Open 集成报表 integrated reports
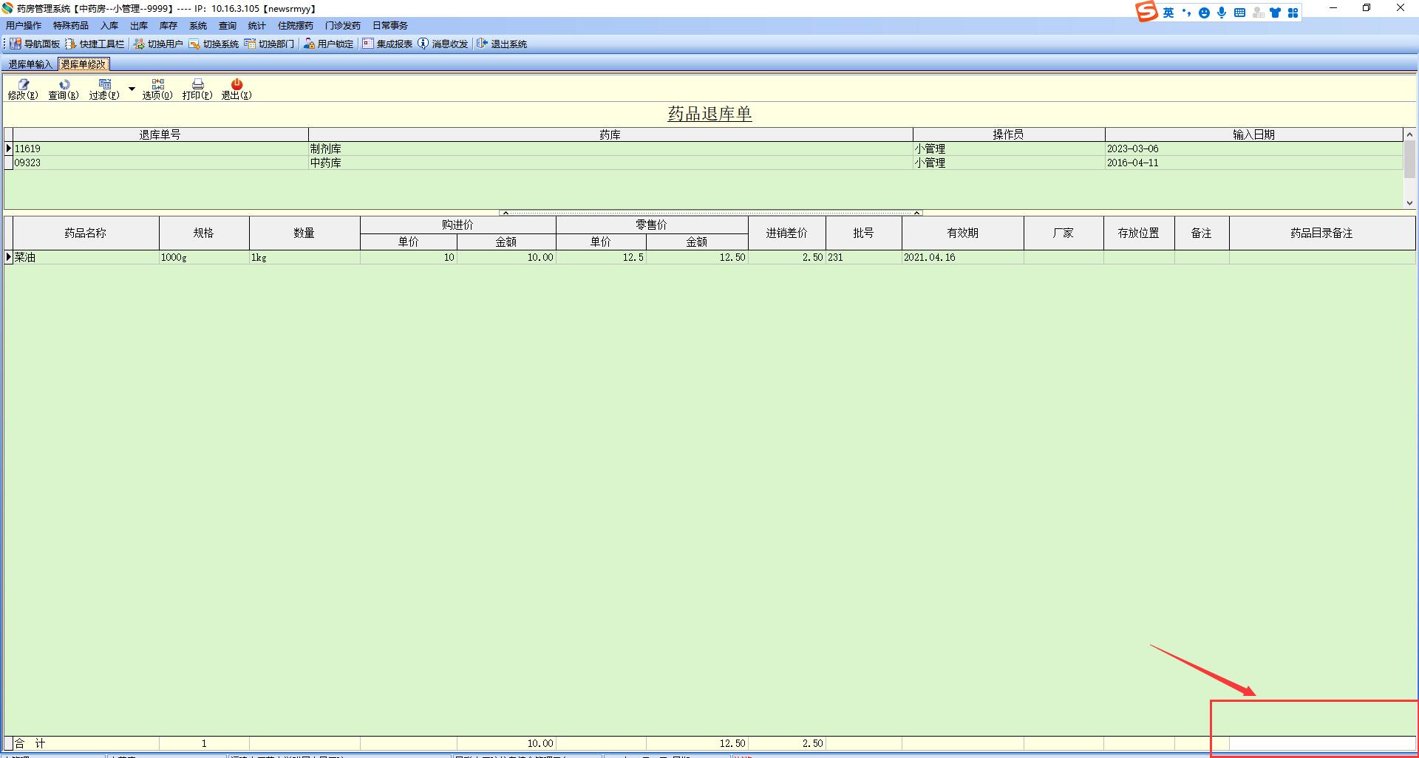 point(387,44)
